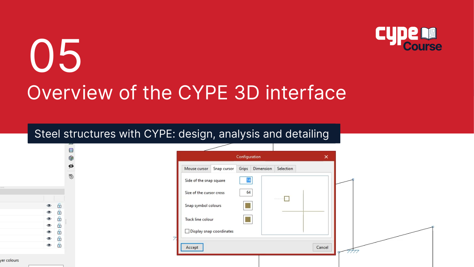Click the snap cursor preview pane

(x=295, y=205)
